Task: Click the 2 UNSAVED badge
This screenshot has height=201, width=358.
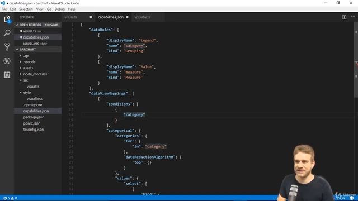Action: 51,25
